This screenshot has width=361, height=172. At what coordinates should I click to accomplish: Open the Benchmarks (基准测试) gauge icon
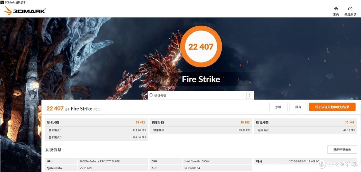tap(350, 9)
